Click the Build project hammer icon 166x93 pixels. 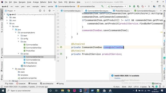[102, 6]
